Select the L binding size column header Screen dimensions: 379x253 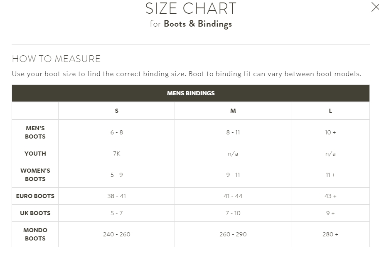point(330,111)
